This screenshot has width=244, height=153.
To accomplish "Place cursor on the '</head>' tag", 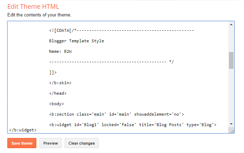I will (58, 93).
